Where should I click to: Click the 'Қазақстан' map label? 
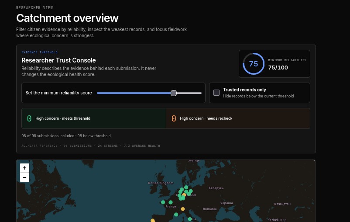tap(282, 204)
